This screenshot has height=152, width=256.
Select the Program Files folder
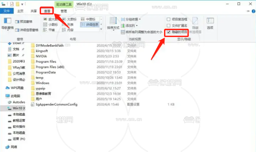[46, 62]
